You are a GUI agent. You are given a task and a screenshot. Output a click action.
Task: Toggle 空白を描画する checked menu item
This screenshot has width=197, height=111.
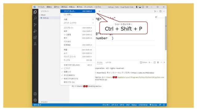click(78, 75)
